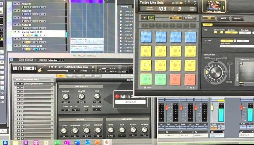Open instrument editor on HALion Sonic SE 02 track

pos(36,49)
